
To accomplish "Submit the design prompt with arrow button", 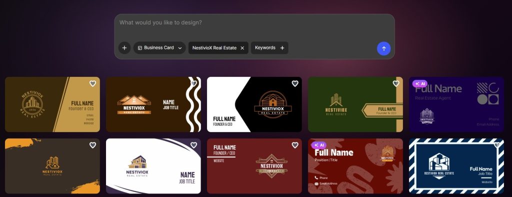I will click(x=383, y=48).
